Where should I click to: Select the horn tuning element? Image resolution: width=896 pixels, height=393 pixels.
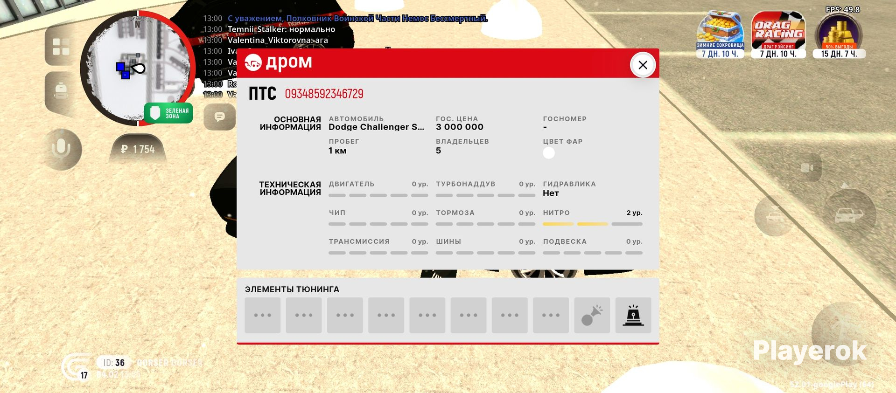(x=592, y=315)
